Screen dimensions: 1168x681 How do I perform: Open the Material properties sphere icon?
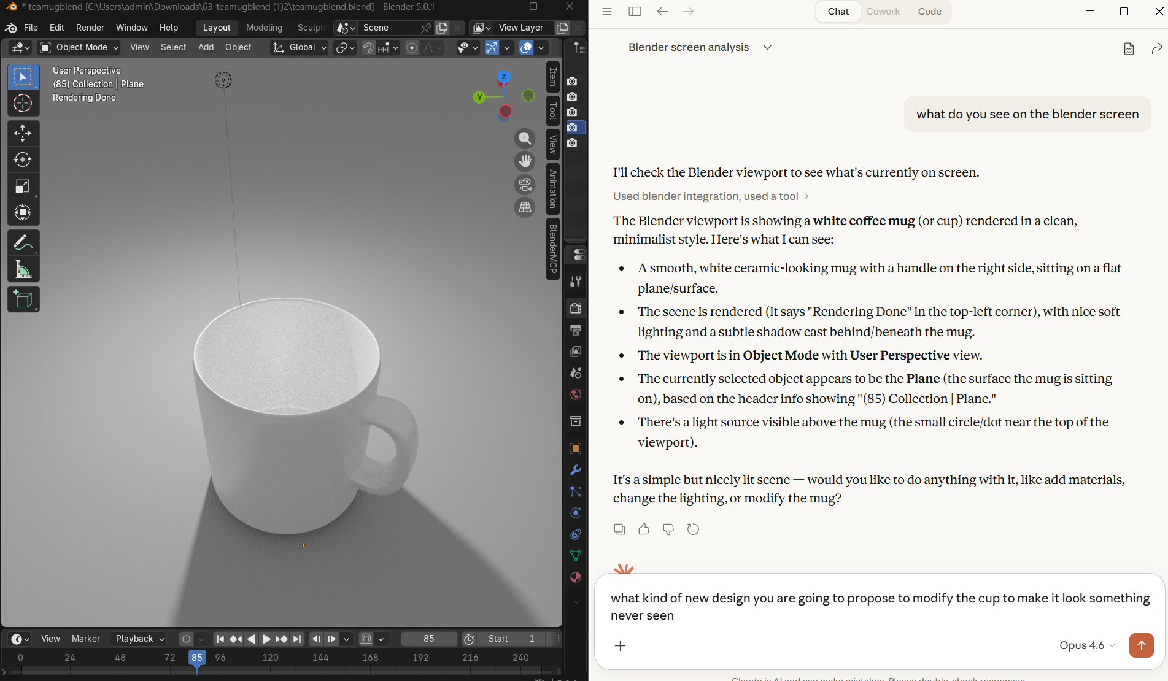575,577
